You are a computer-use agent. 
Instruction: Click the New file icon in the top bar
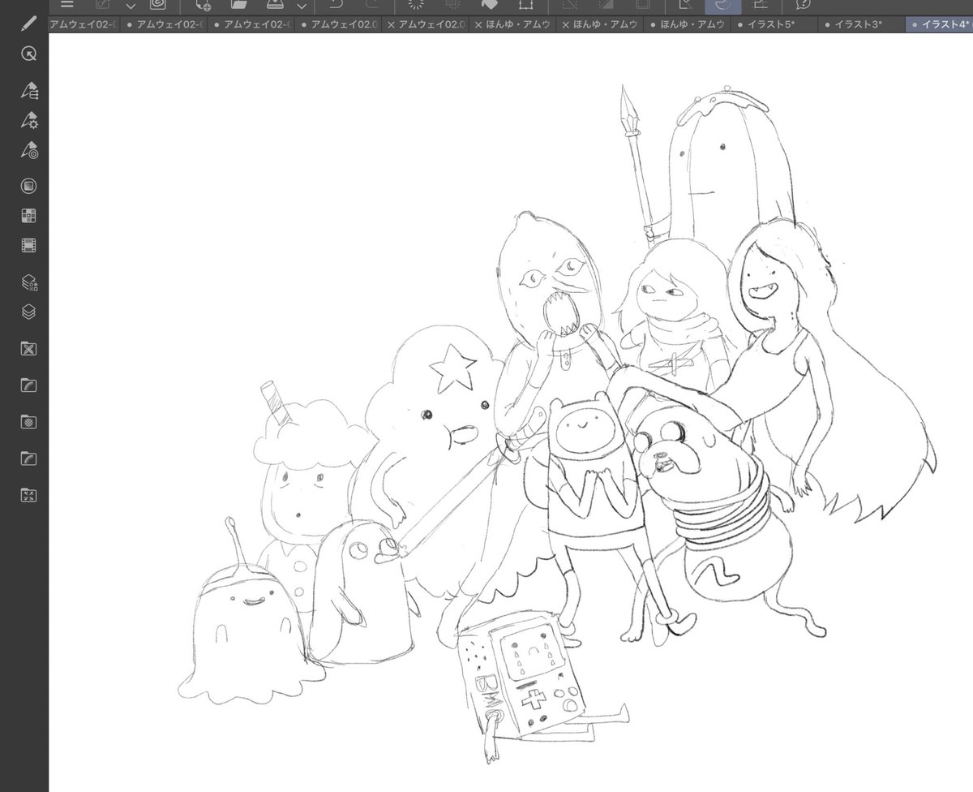[x=204, y=5]
